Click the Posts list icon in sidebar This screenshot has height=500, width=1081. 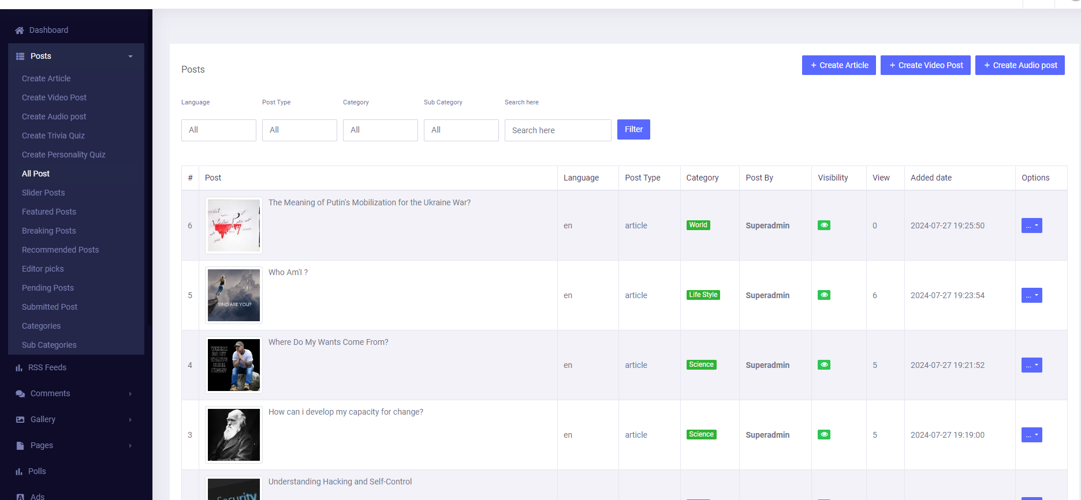20,57
